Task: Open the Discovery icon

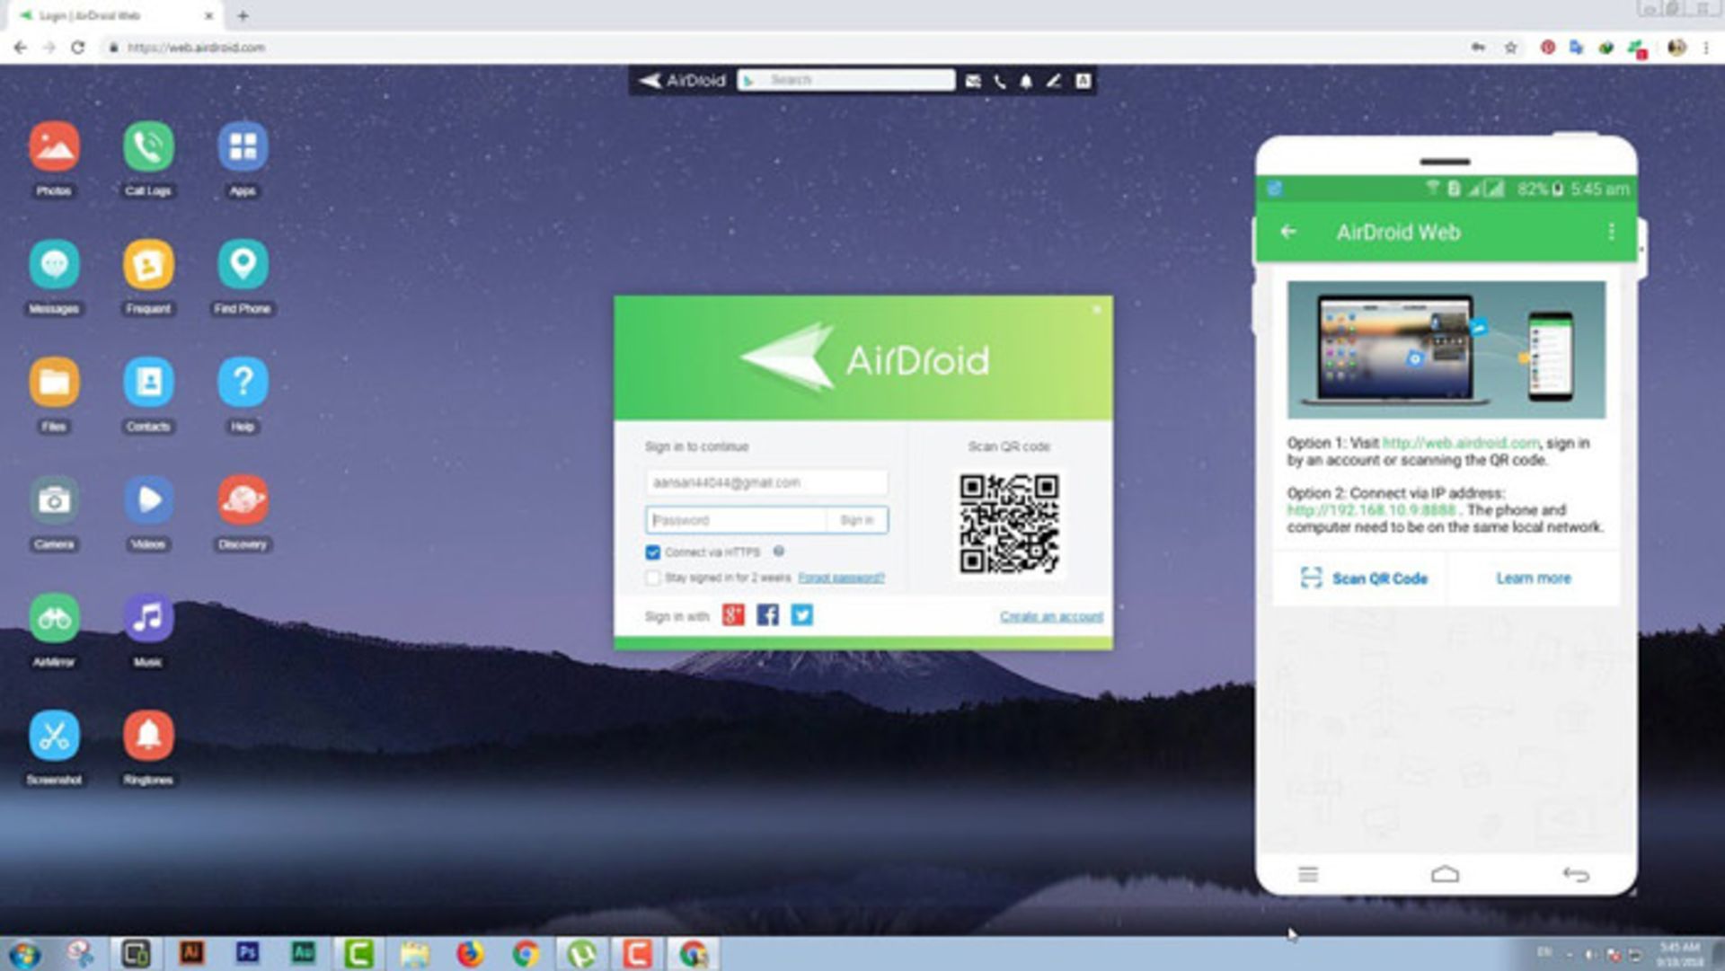Action: tap(243, 500)
